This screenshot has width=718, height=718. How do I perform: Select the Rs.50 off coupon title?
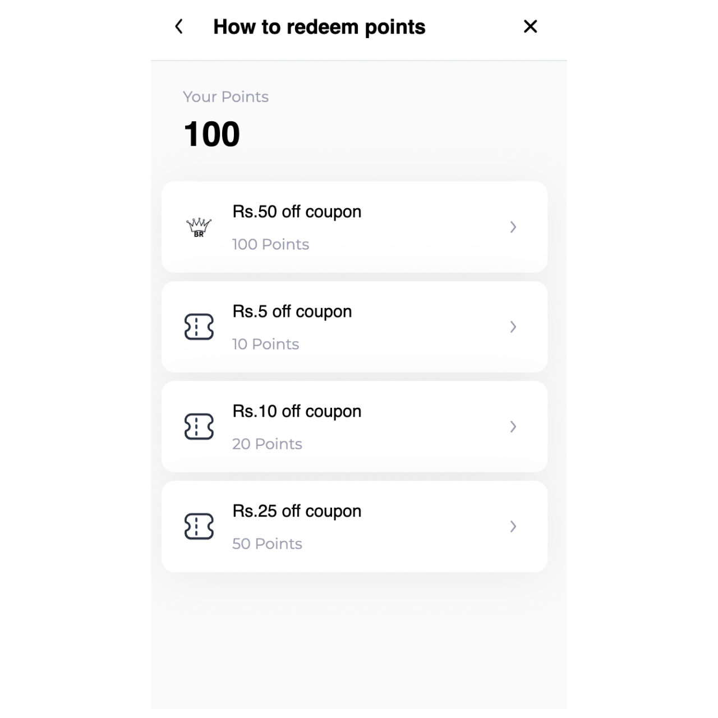coord(297,212)
